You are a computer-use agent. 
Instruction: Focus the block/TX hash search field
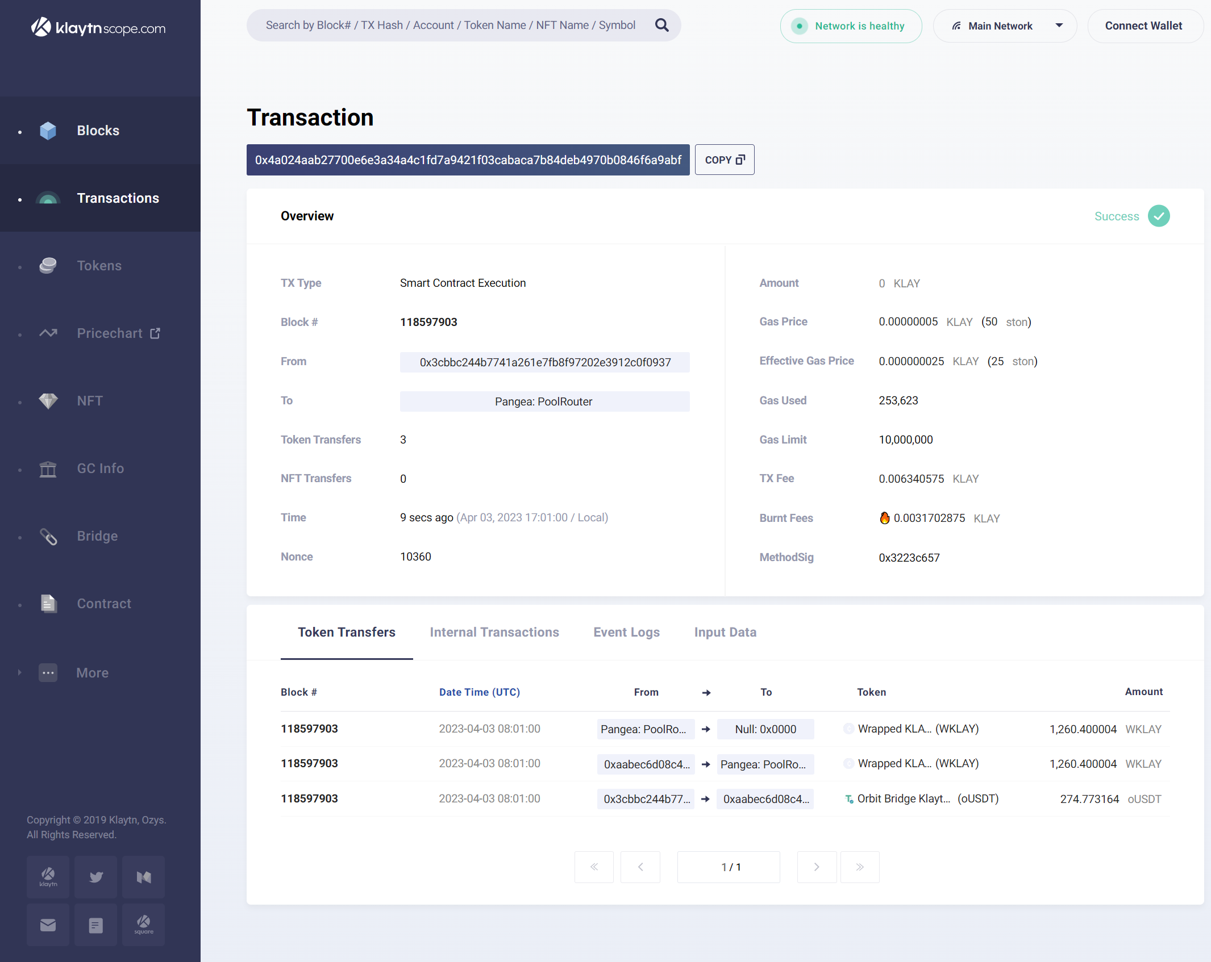[x=450, y=25]
